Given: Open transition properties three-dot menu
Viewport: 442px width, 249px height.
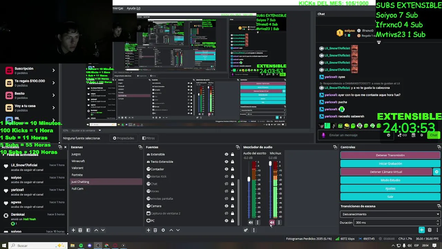Looking at the screenshot, I should click(437, 230).
